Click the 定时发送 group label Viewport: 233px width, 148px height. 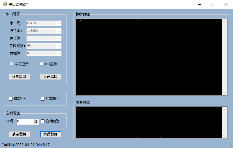[x=13, y=113]
